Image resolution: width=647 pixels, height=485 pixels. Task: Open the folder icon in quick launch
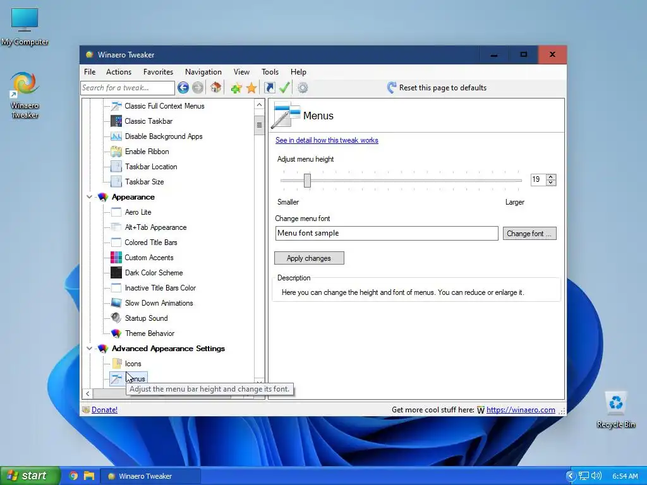point(89,476)
